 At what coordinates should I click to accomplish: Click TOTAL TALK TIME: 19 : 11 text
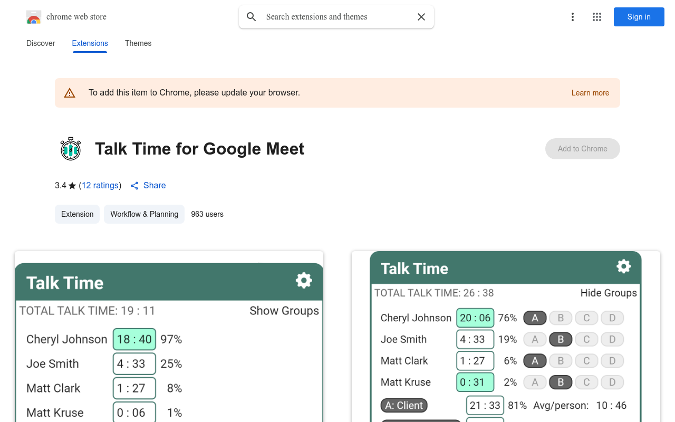point(87,311)
